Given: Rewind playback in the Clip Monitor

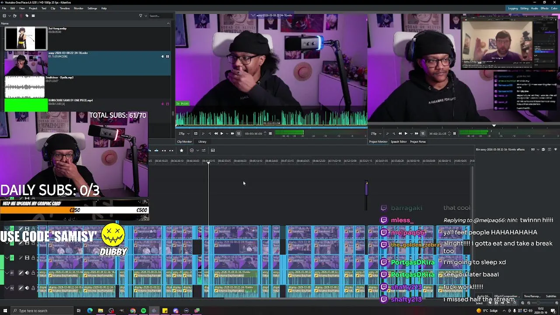Looking at the screenshot, I should 216,133.
